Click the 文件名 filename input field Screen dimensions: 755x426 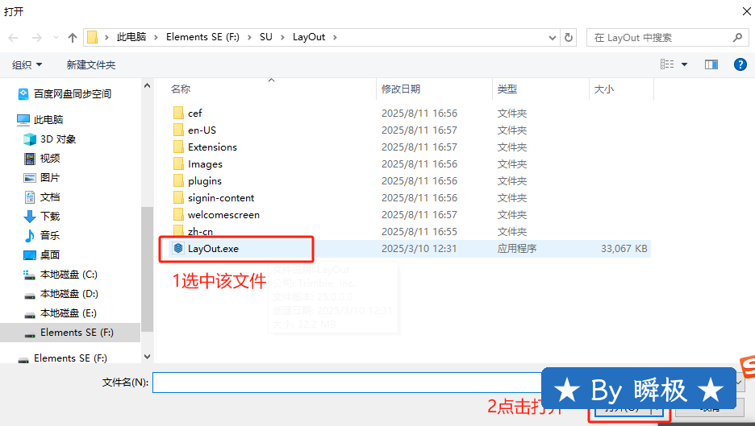pos(347,382)
